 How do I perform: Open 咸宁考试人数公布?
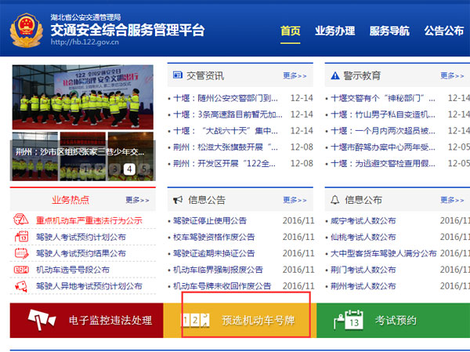pyautogui.click(x=363, y=220)
